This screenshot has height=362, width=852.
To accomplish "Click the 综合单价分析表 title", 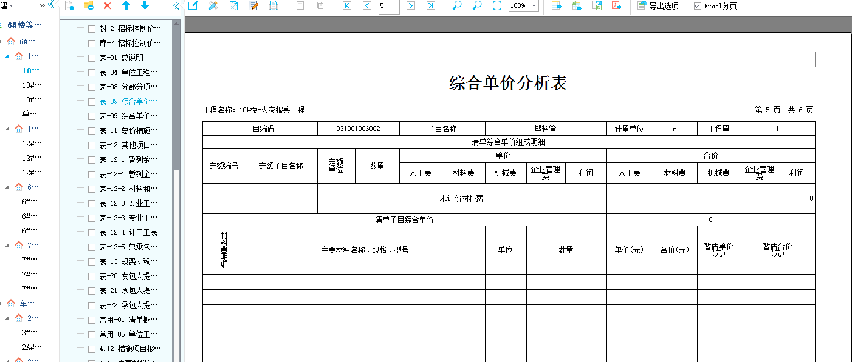I will (x=508, y=83).
